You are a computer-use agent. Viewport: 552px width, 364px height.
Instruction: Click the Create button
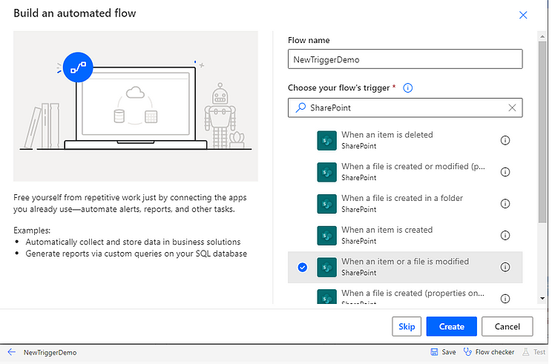point(452,326)
